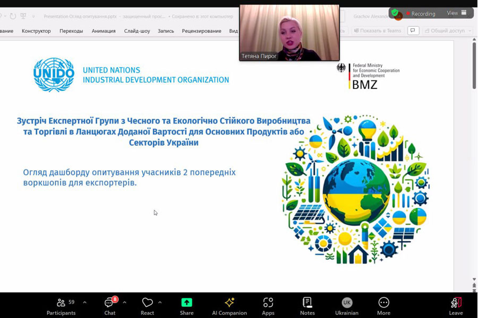The height and width of the screenshot is (318, 478).
Task: Click the View button in Zoom
Action: pos(457,13)
